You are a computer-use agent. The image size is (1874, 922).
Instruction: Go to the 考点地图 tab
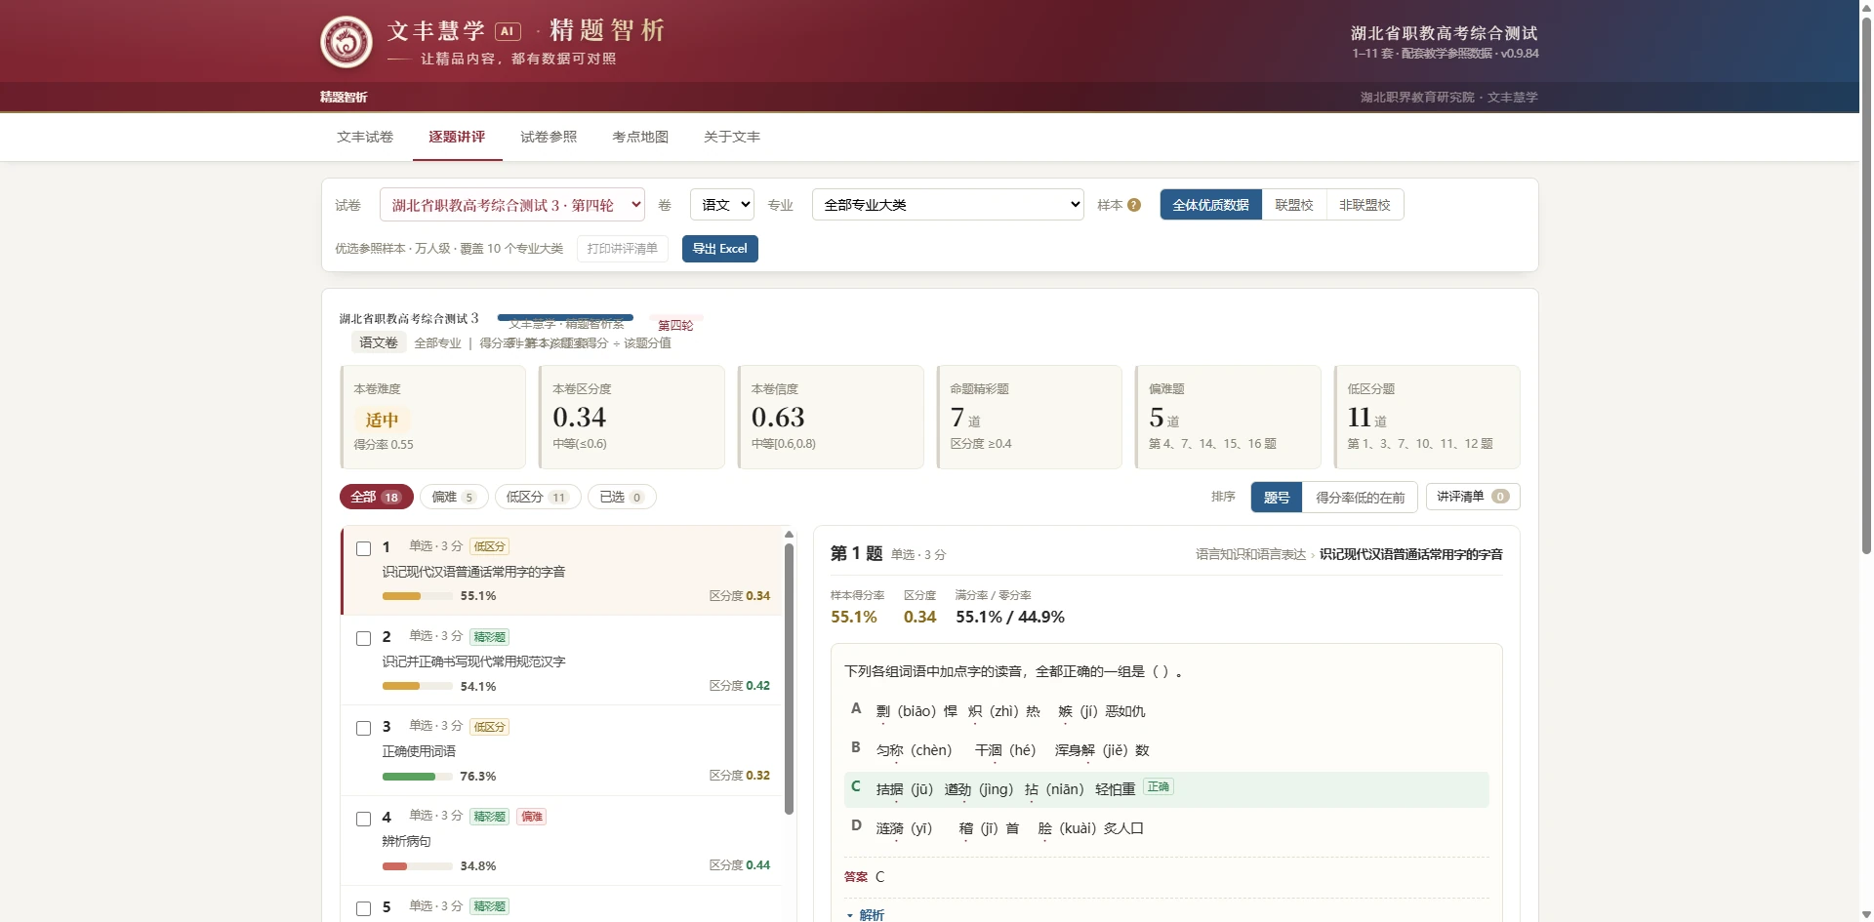coord(640,137)
